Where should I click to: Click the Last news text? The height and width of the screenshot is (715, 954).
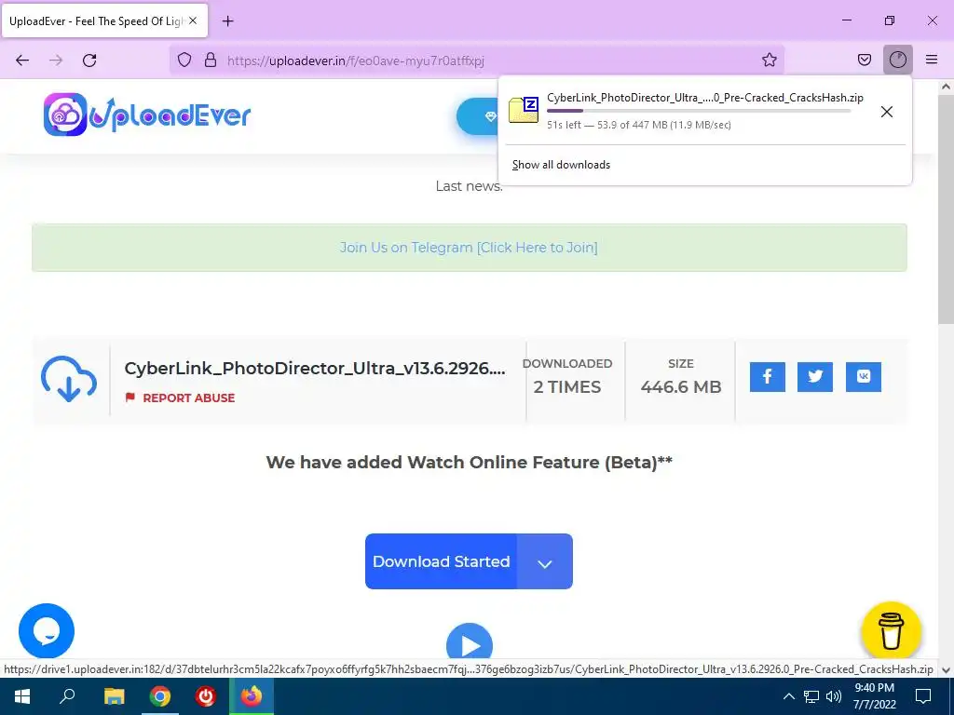click(470, 186)
